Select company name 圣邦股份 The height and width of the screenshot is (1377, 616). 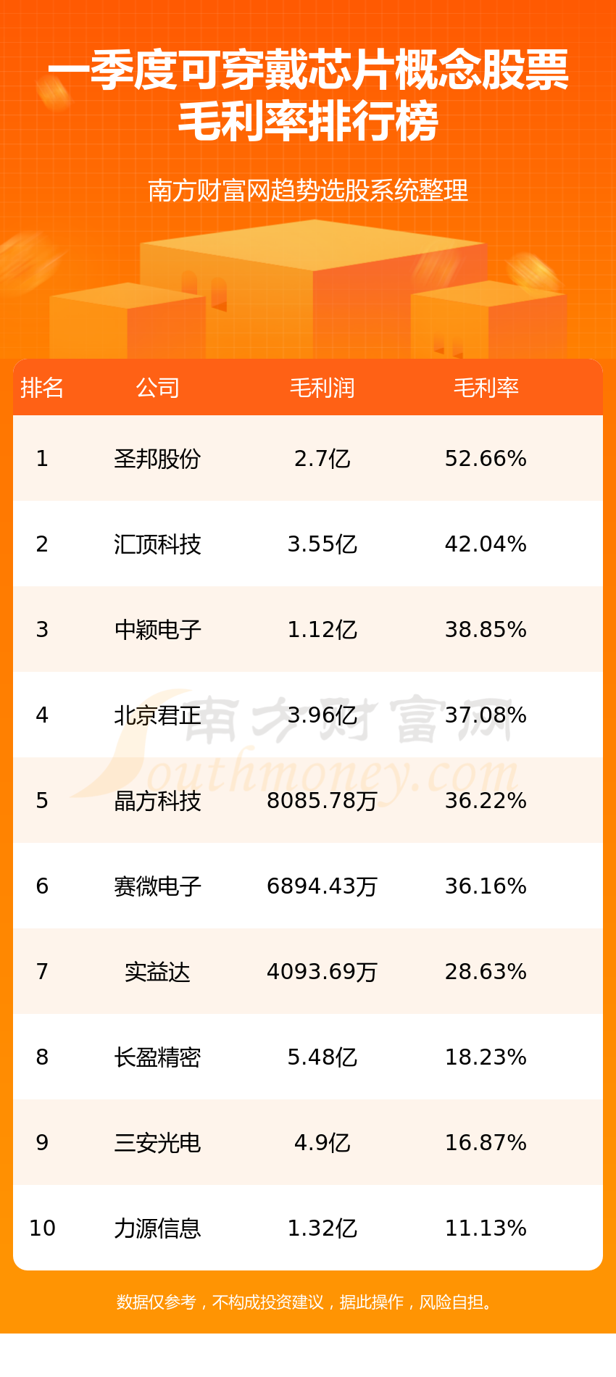[x=157, y=459]
